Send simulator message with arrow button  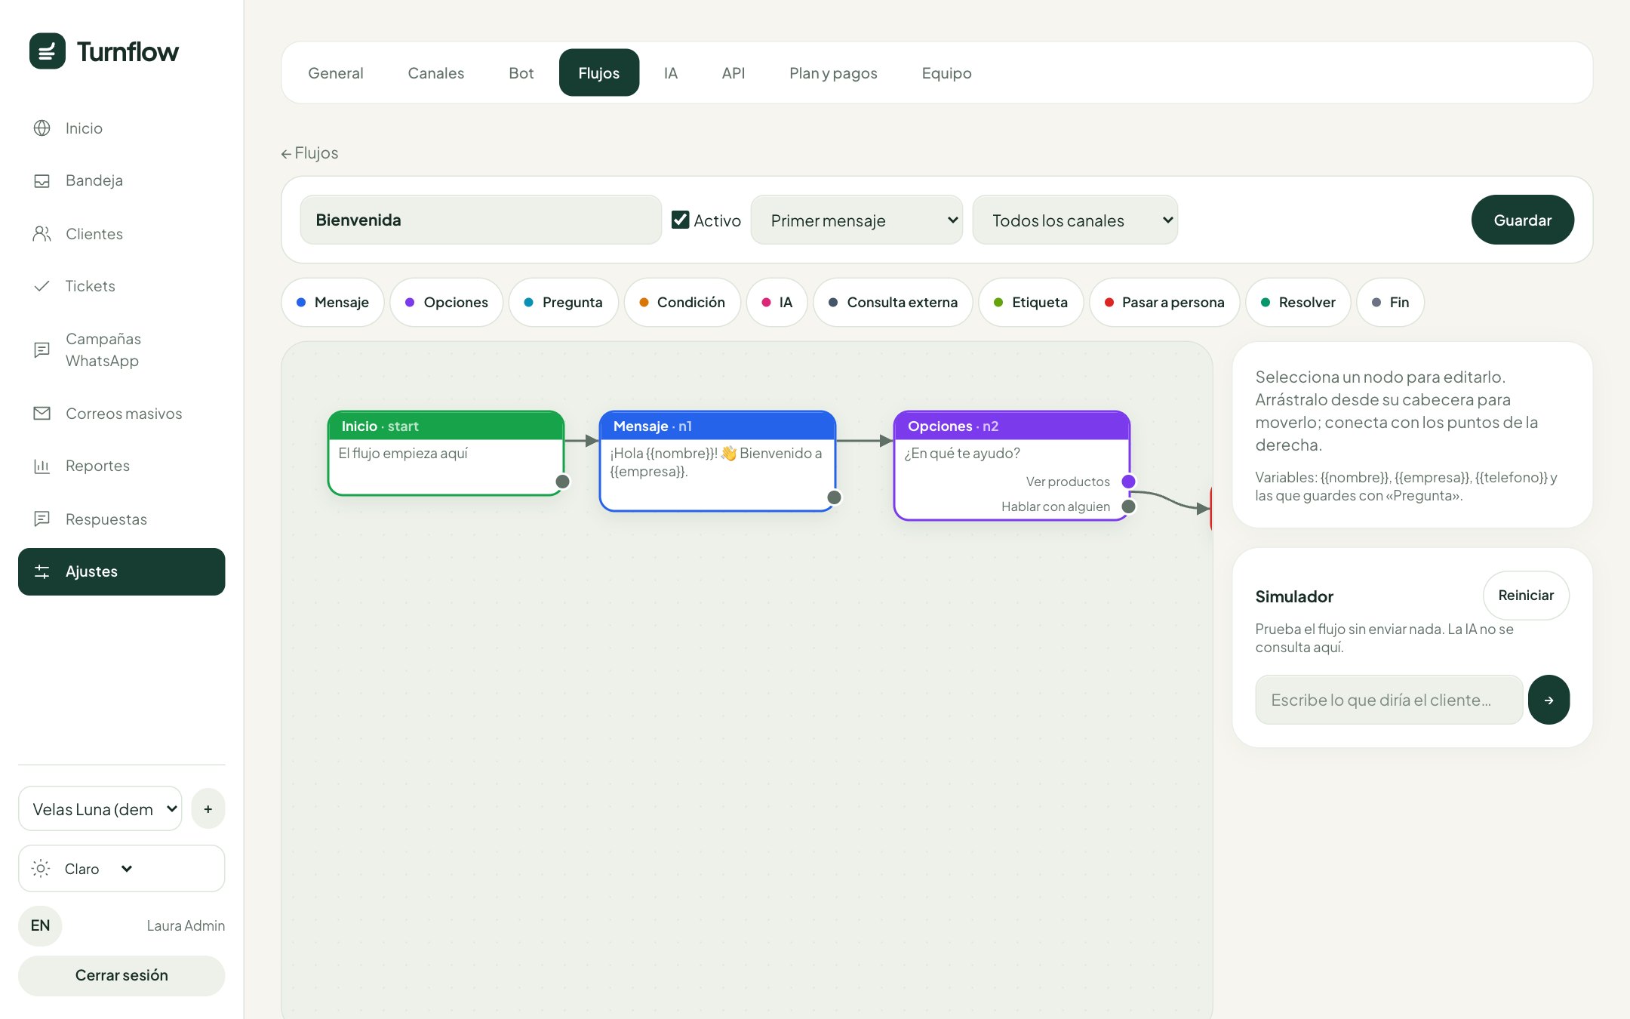click(1548, 700)
